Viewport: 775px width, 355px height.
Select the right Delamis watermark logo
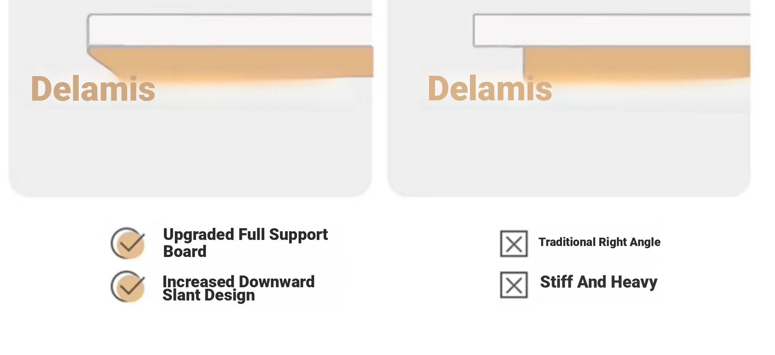(490, 89)
